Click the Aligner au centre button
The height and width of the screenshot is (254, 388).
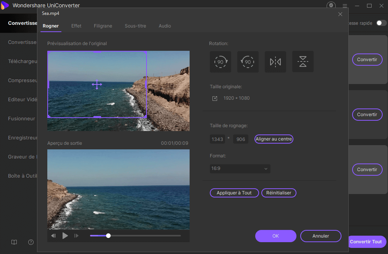pos(274,139)
